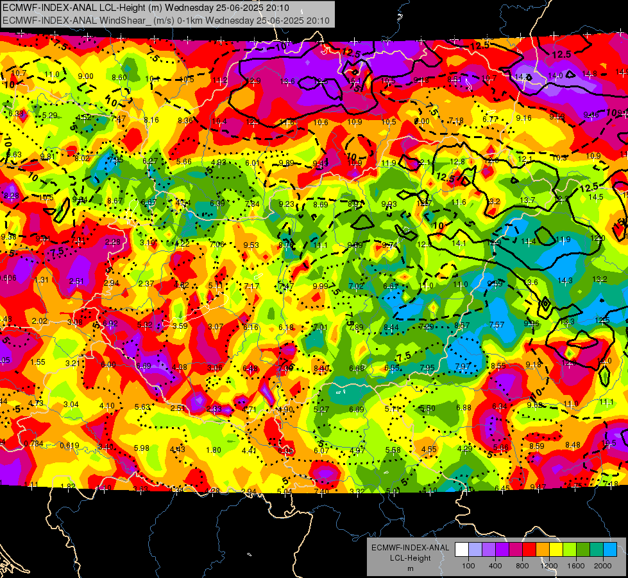Click the dark green legend swatch
Image resolution: width=628 pixels, height=578 pixels.
584,550
